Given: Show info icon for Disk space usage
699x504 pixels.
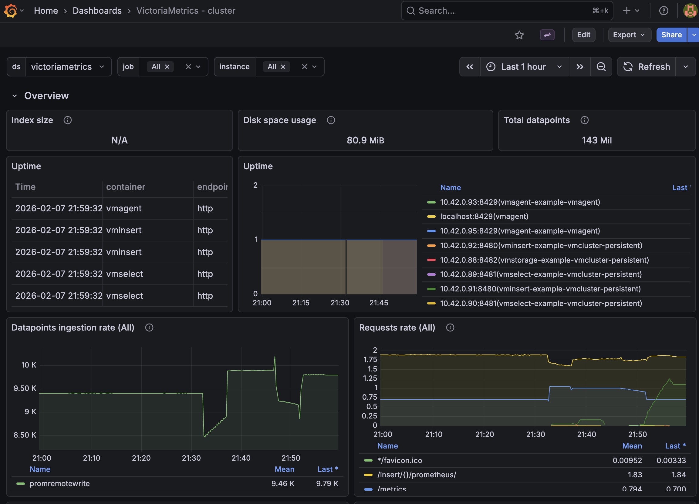Looking at the screenshot, I should 331,120.
